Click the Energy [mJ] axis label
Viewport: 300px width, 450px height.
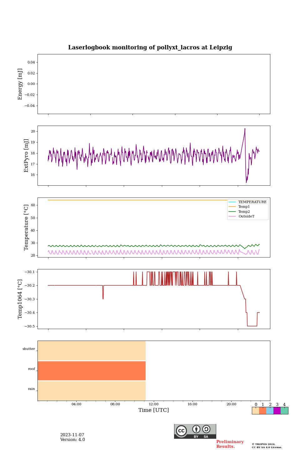pyautogui.click(x=20, y=84)
